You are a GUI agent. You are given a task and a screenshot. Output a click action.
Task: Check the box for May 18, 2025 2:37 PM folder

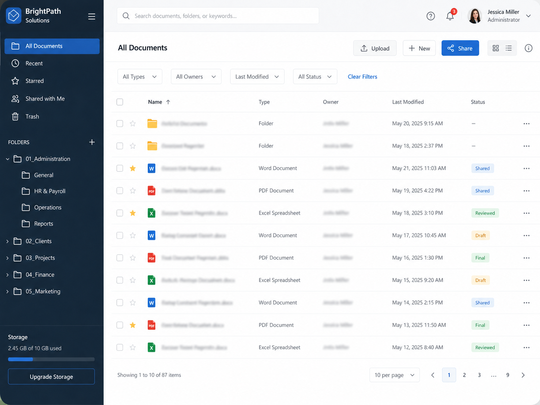point(120,146)
